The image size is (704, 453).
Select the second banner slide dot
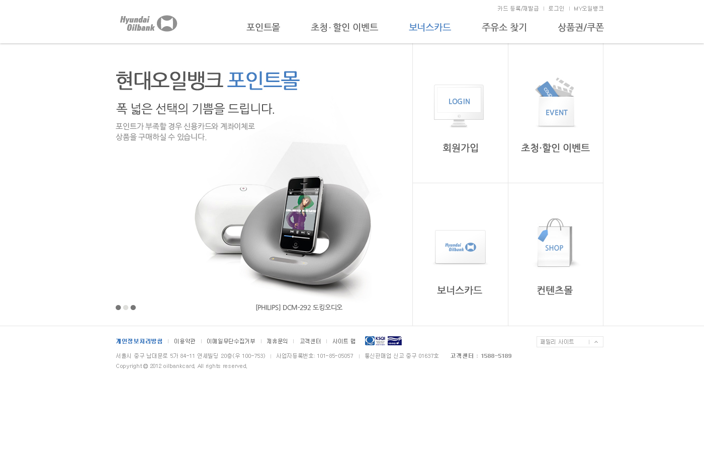(x=126, y=308)
